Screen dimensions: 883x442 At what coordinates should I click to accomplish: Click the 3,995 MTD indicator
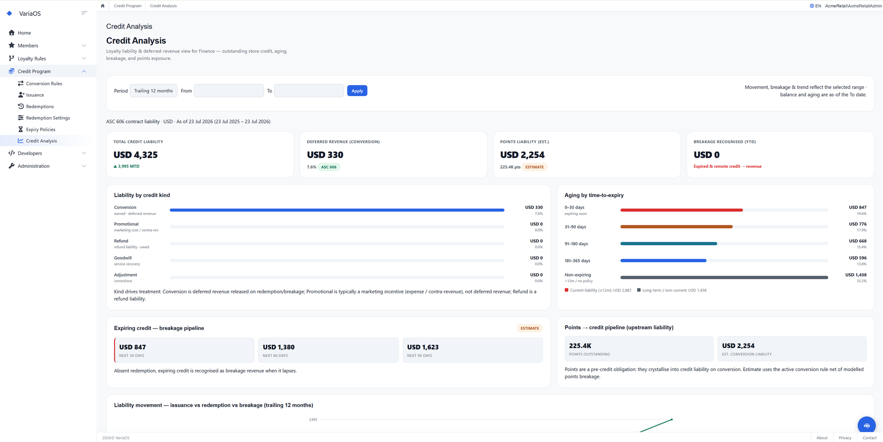point(127,166)
